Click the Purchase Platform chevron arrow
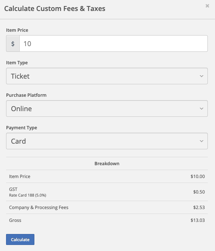The height and width of the screenshot is (251, 215). coord(201,108)
